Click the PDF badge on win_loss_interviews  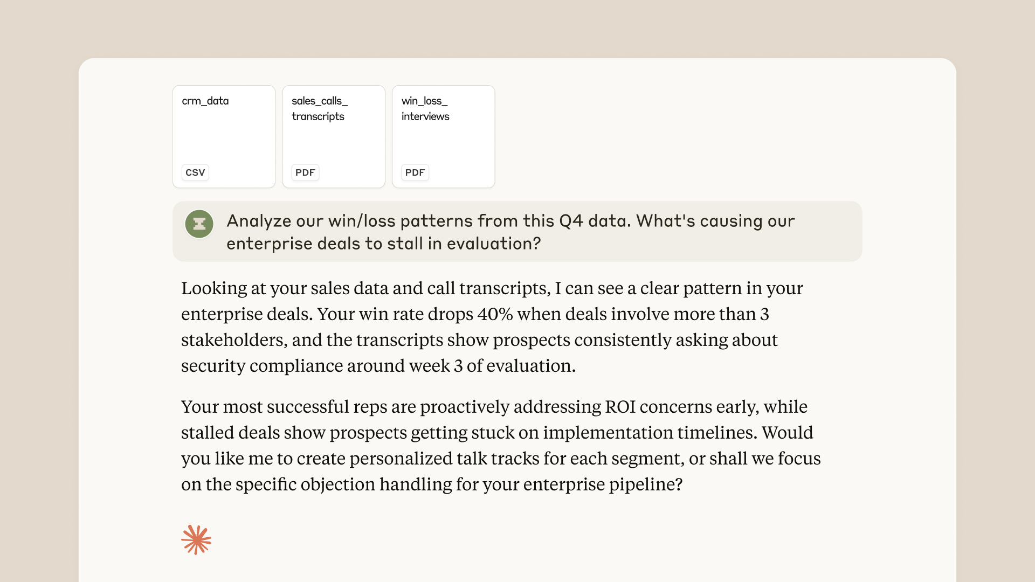point(415,172)
